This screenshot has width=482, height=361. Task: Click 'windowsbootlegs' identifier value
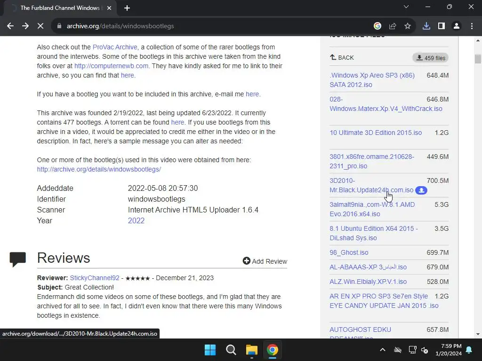tap(156, 199)
